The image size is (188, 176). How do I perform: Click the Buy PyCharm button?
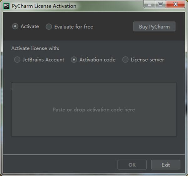coord(154,27)
